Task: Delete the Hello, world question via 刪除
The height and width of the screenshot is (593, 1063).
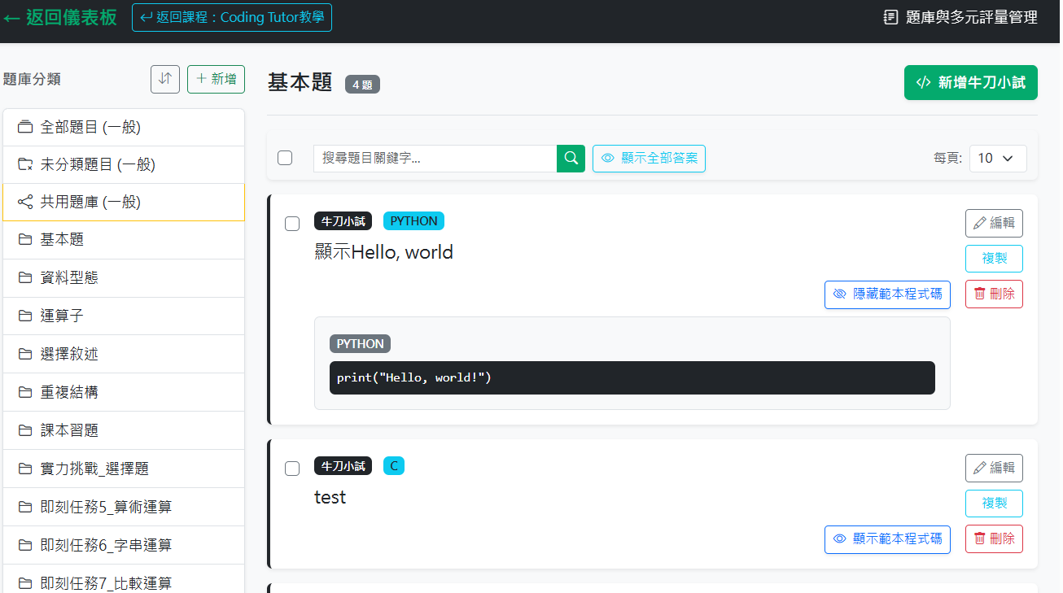Action: coord(994,294)
